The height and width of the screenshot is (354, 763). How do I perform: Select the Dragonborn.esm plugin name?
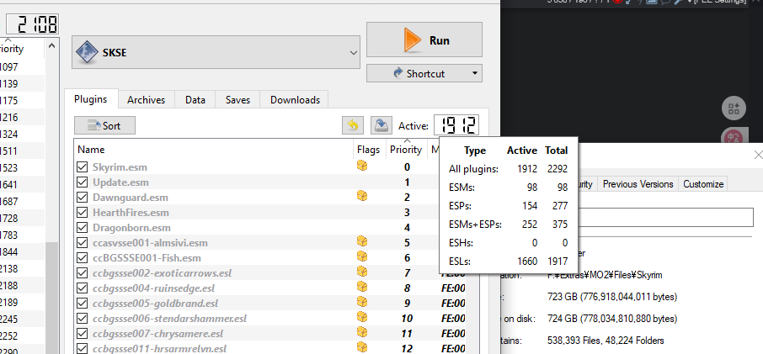point(131,228)
